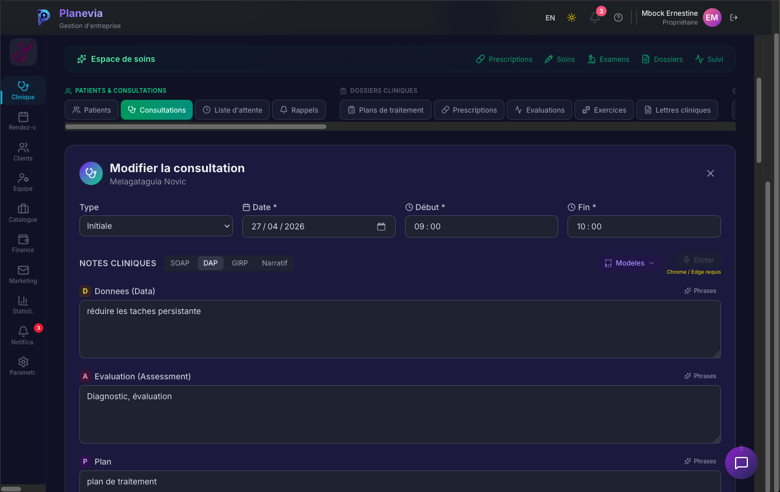Screen dimensions: 780x492
Task: Go to Parametr. gear in sidebar
Action: click(23, 366)
